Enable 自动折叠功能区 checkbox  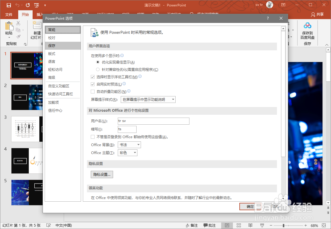pos(93,91)
